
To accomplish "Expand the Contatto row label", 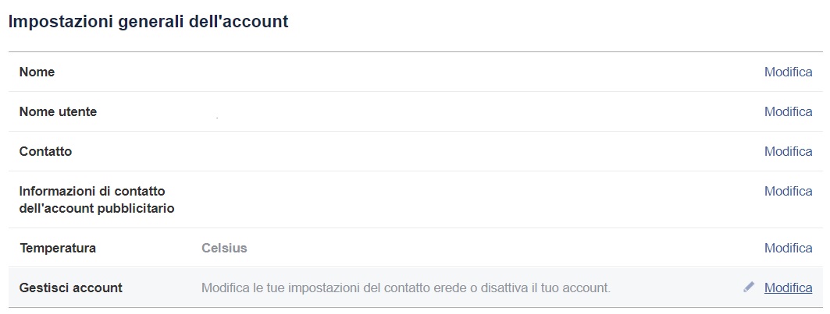I will [45, 151].
